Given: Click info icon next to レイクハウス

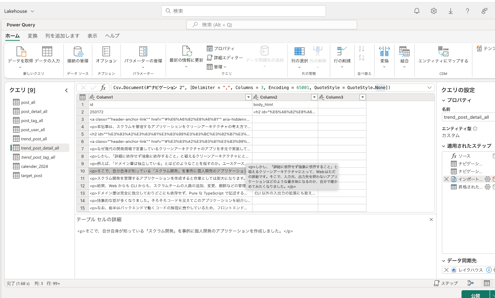Looking at the screenshot, I should click(489, 270).
